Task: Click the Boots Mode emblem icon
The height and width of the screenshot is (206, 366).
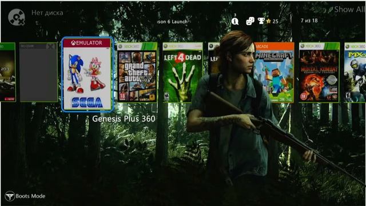Action: [x=10, y=196]
